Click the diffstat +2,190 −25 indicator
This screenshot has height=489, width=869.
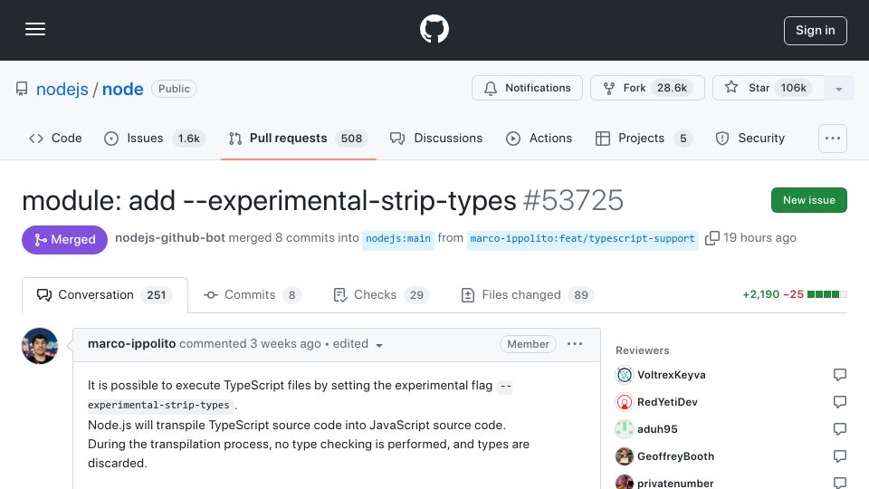click(x=795, y=294)
